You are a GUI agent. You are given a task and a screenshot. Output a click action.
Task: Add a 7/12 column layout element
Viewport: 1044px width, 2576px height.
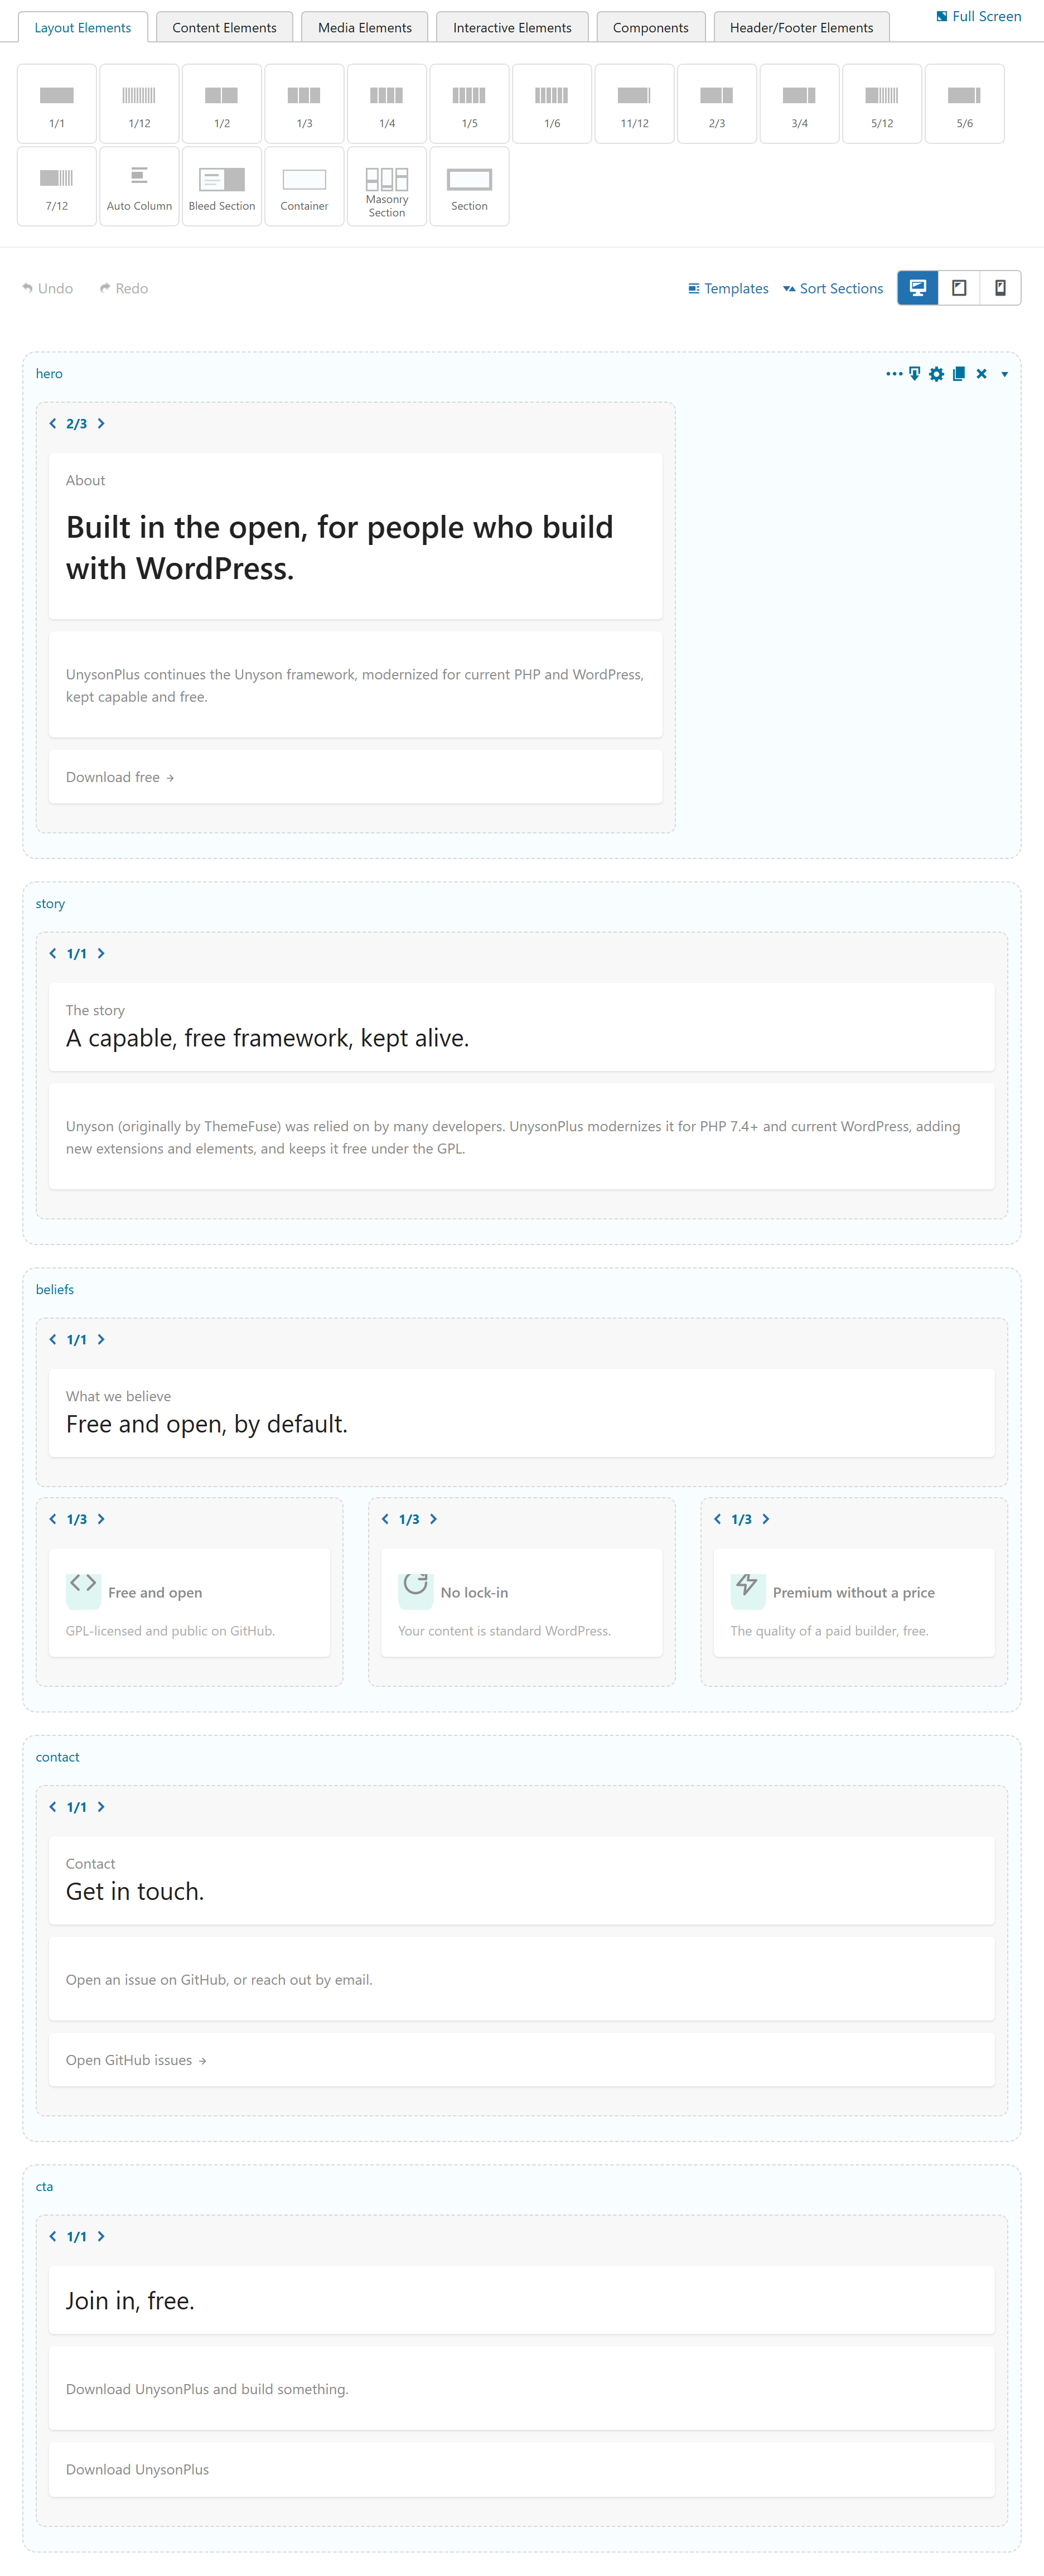(x=57, y=187)
